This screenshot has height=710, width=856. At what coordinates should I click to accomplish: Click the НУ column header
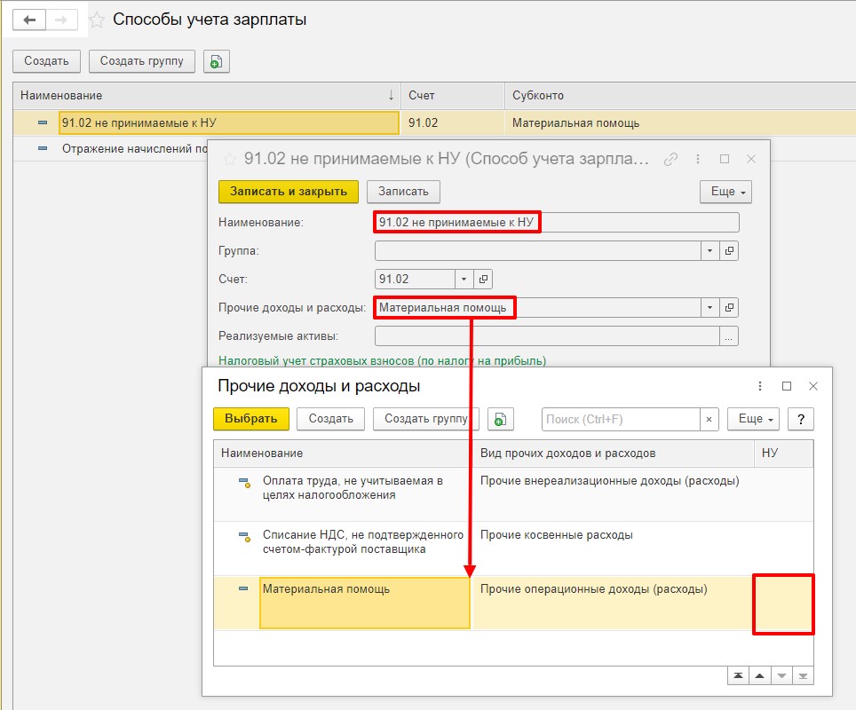(x=784, y=453)
